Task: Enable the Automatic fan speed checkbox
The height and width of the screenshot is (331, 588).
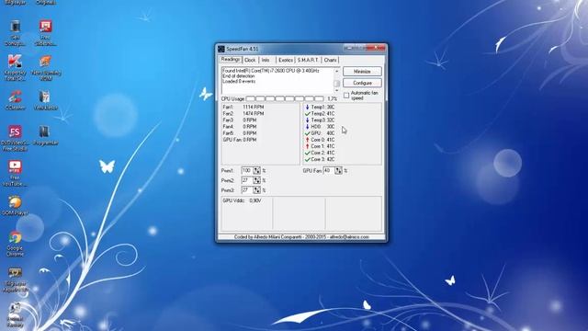Action: tap(346, 96)
